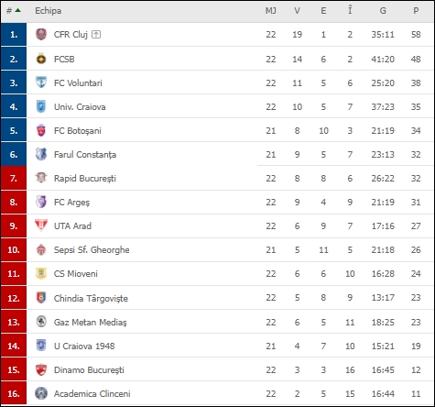Open the Academica Clinceni crest icon
This screenshot has width=435, height=407.
click(41, 393)
